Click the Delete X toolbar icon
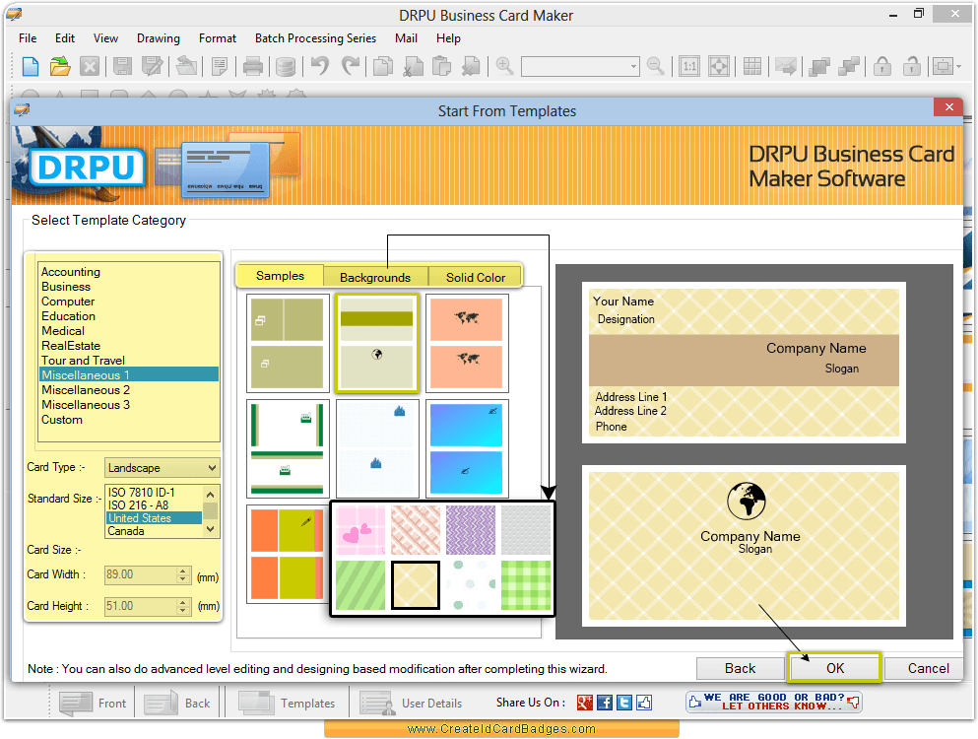 click(x=90, y=66)
